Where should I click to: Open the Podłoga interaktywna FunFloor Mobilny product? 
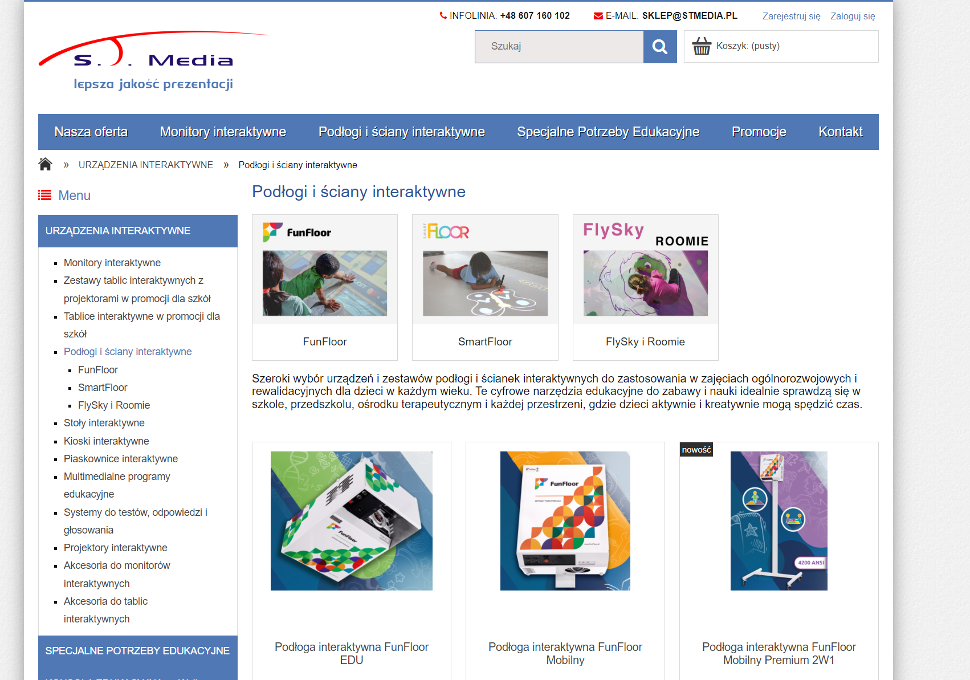[565, 653]
